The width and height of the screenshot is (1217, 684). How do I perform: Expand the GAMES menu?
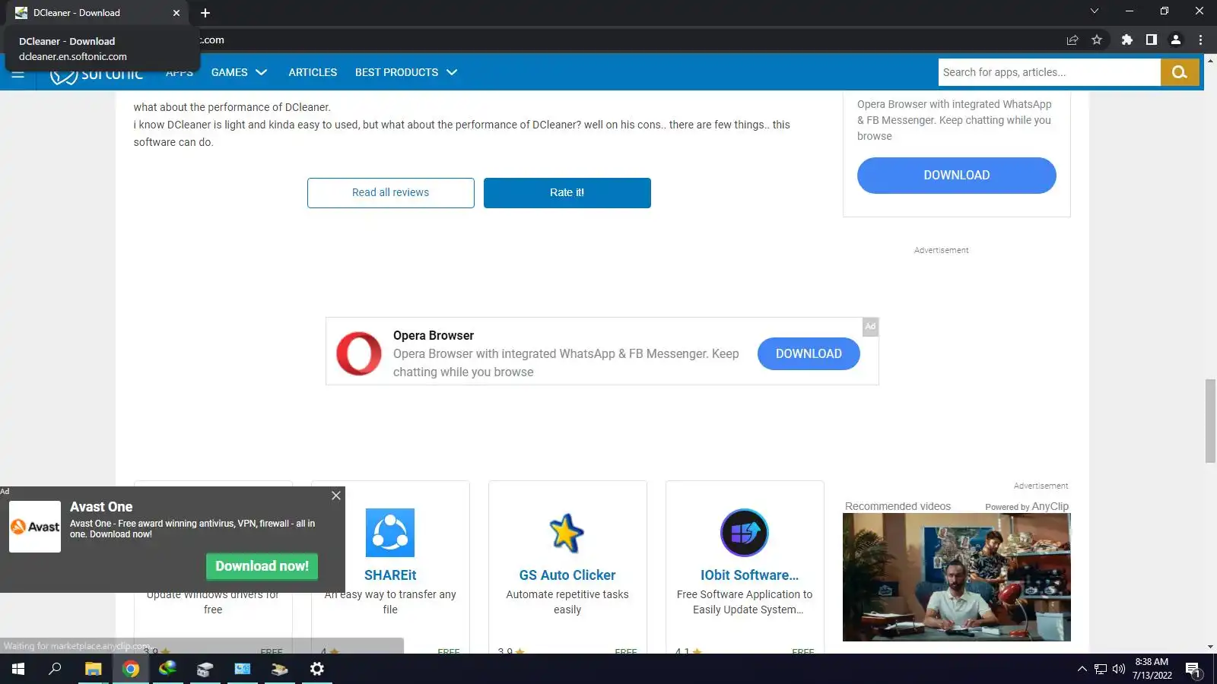coord(239,72)
